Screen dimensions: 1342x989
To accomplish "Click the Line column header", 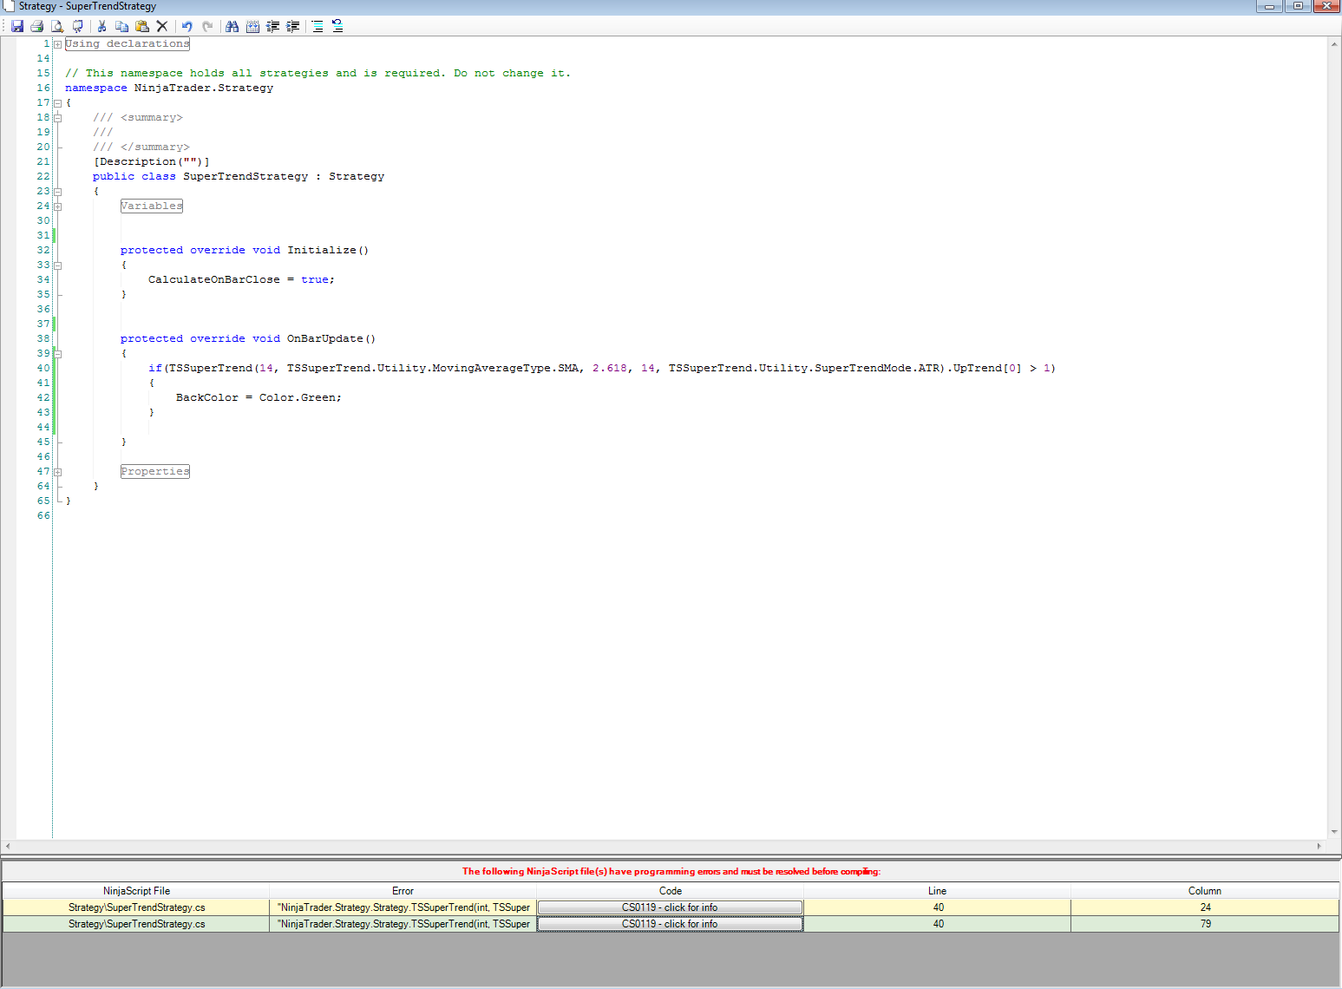I will click(937, 891).
